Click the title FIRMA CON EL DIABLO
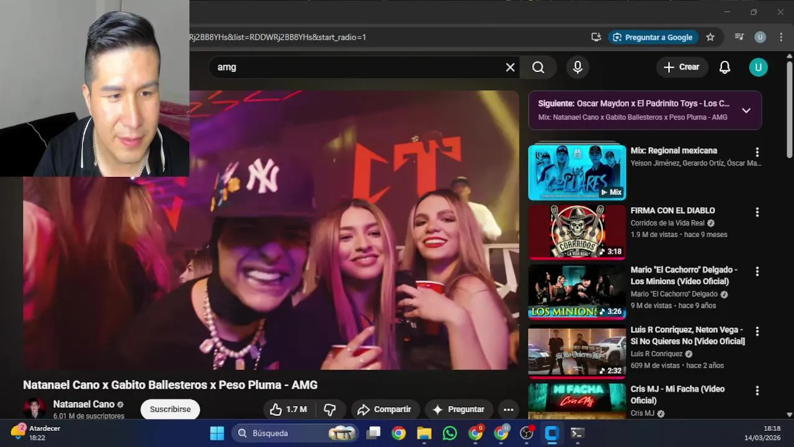This screenshot has width=794, height=447. tap(672, 210)
